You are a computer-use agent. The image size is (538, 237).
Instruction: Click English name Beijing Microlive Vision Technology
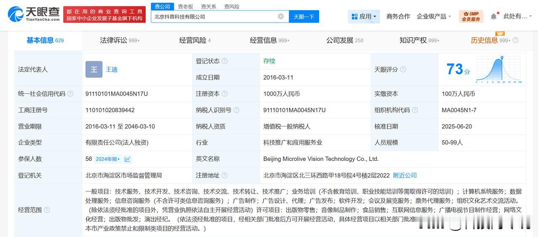pos(321,159)
